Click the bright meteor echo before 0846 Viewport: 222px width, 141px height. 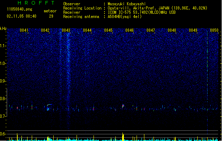point(123,106)
